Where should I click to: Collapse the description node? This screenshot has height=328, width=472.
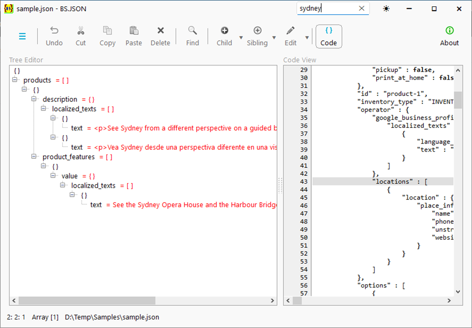click(x=34, y=99)
